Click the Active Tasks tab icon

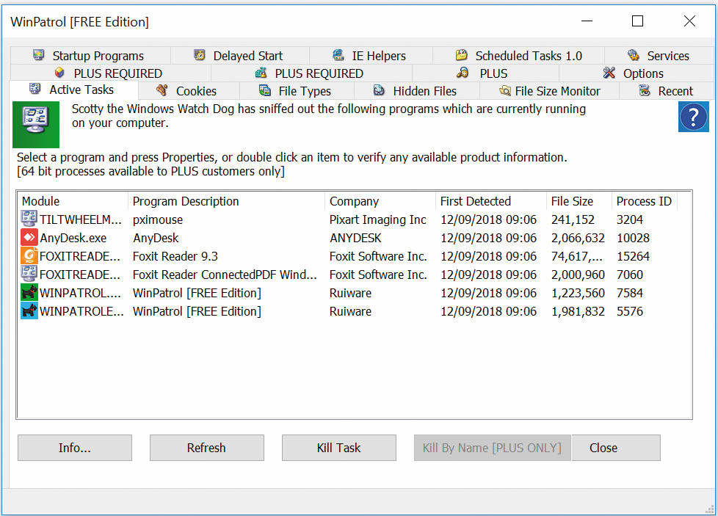point(35,89)
